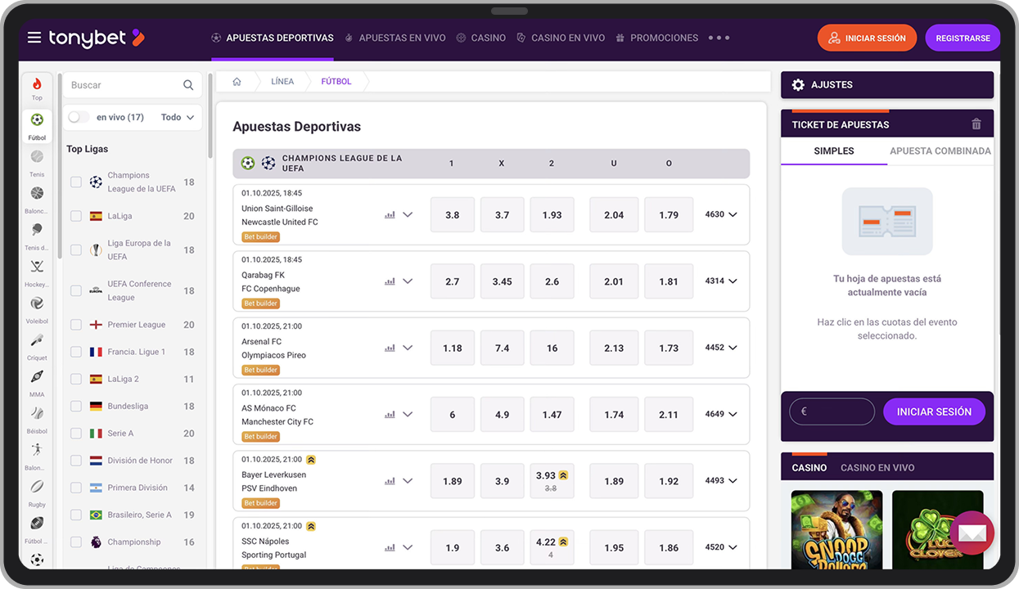Click the three-dots more navigation icon
The image size is (1019, 589).
click(719, 38)
